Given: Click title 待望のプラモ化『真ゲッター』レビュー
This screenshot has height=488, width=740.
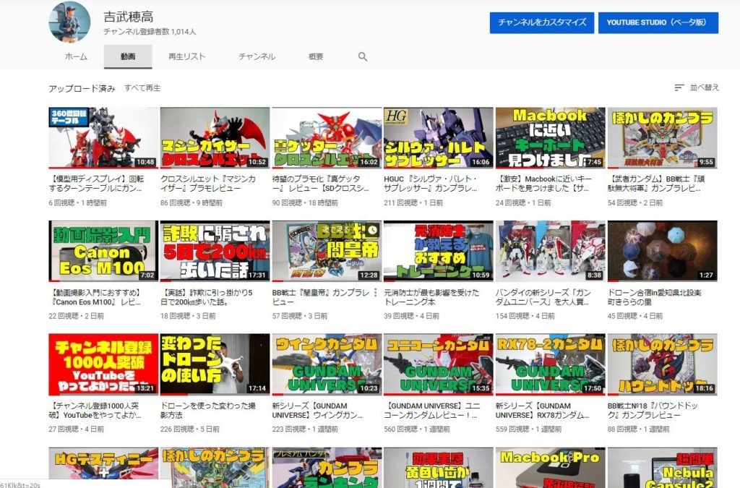Looking at the screenshot, I should 321,184.
